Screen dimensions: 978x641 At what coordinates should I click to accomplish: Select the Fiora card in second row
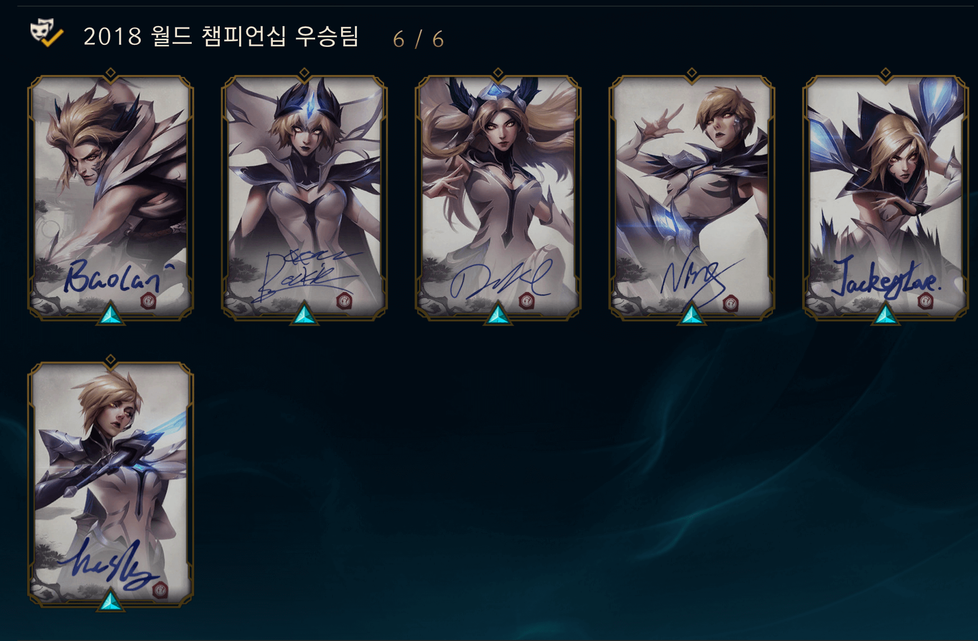[111, 485]
